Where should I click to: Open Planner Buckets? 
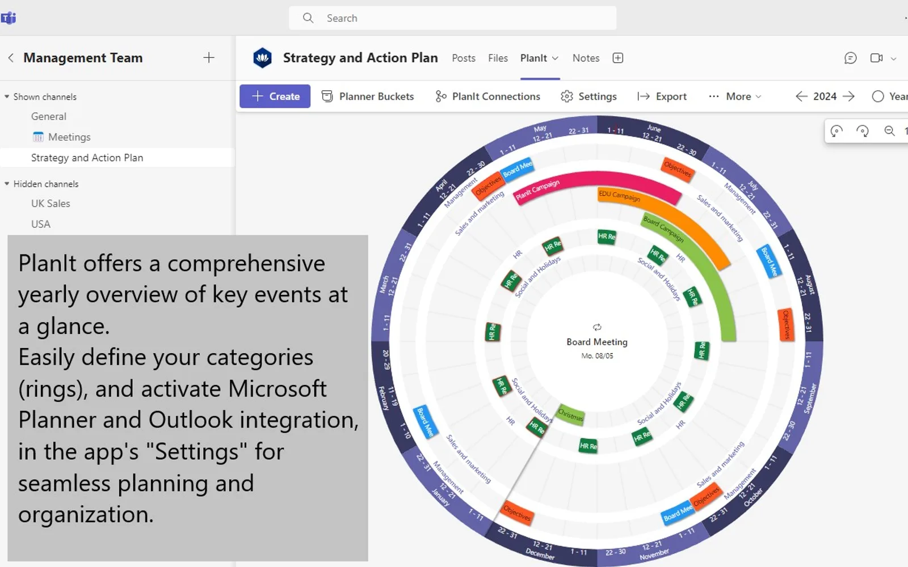tap(368, 96)
